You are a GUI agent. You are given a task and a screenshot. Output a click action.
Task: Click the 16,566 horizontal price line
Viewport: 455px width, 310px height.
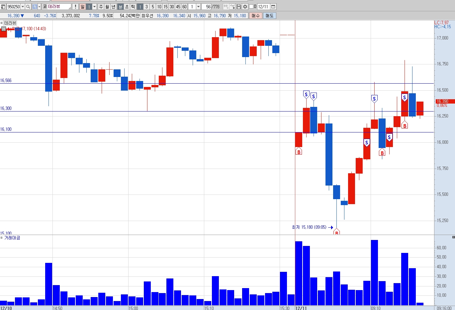tap(217, 84)
